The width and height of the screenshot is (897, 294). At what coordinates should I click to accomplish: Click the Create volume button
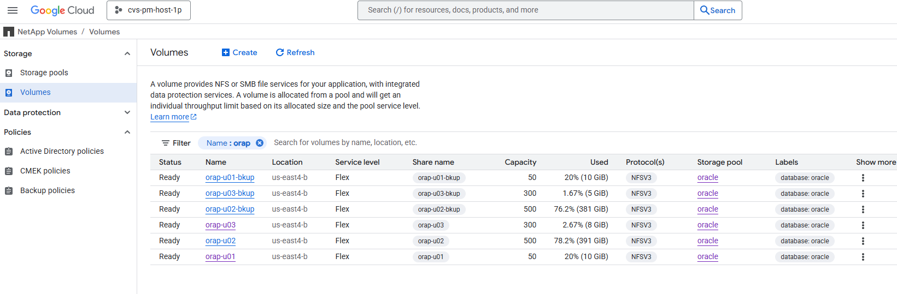coord(239,52)
